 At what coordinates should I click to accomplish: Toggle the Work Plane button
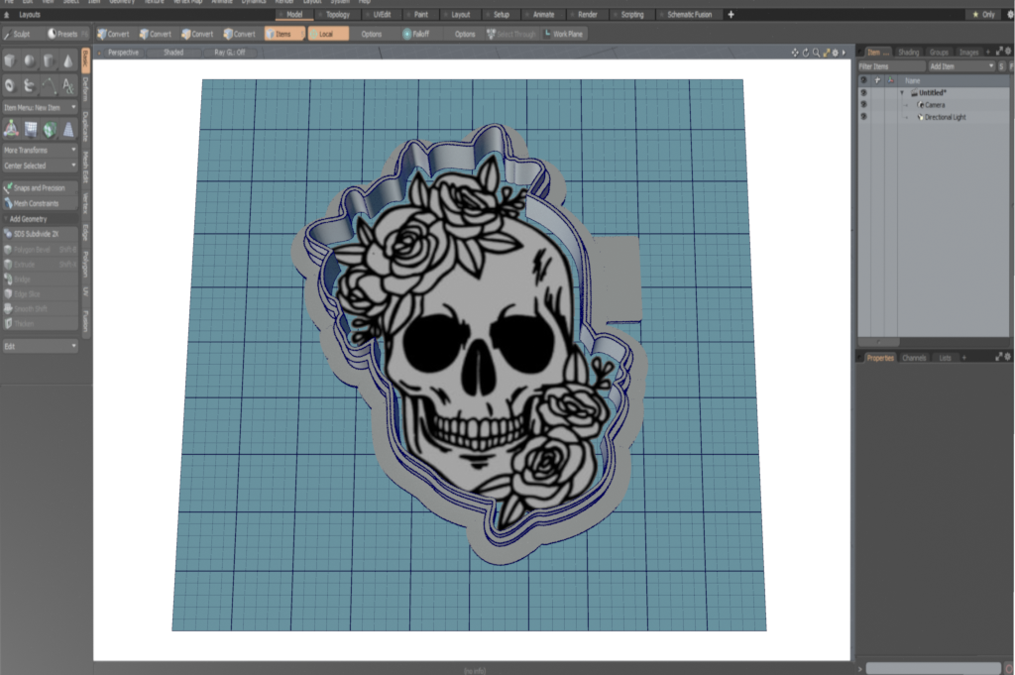(564, 34)
